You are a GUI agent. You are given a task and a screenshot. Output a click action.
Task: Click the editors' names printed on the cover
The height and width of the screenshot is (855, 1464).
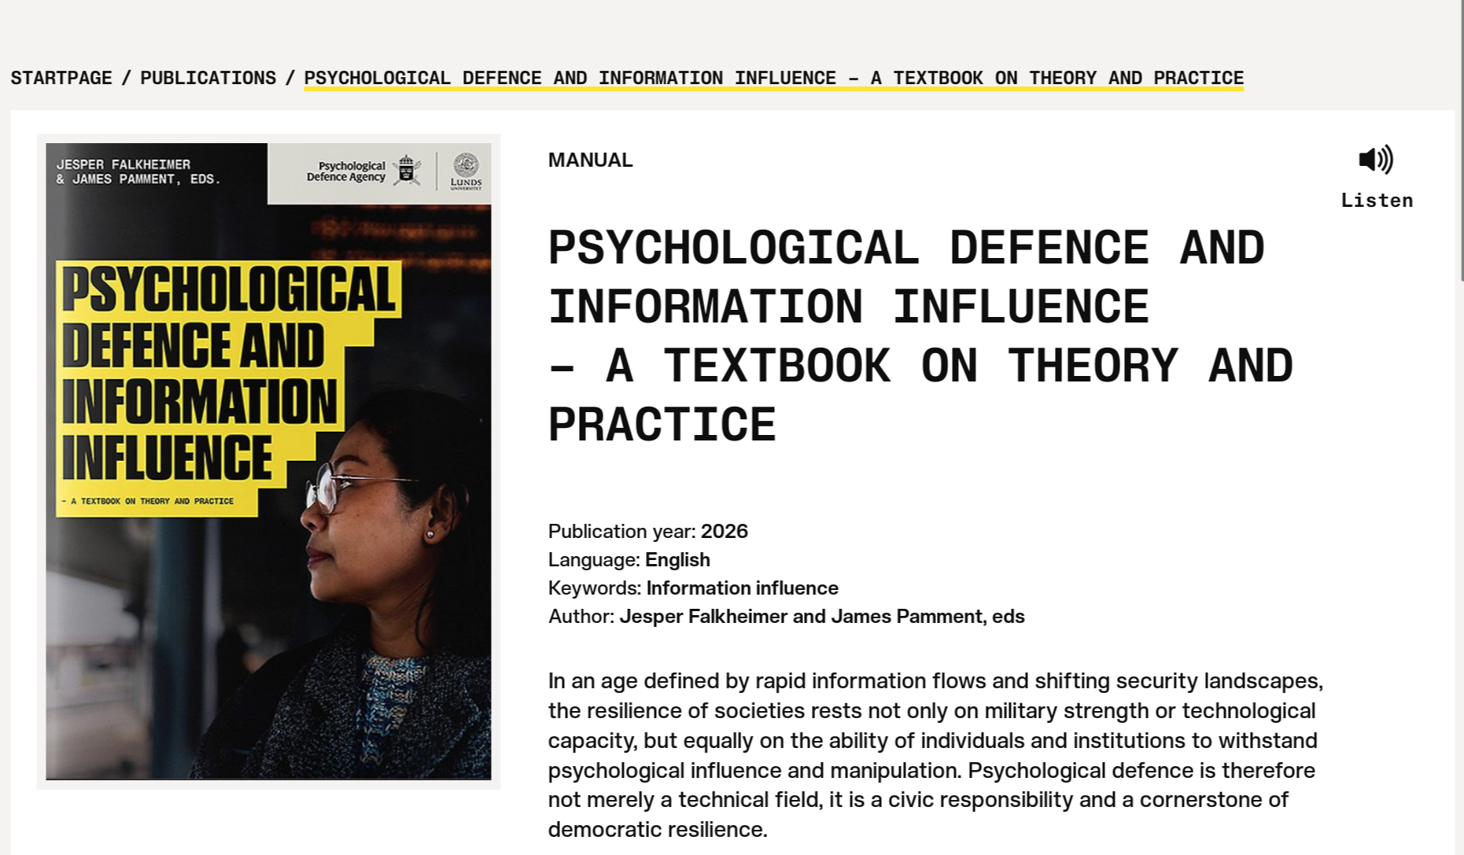(138, 172)
